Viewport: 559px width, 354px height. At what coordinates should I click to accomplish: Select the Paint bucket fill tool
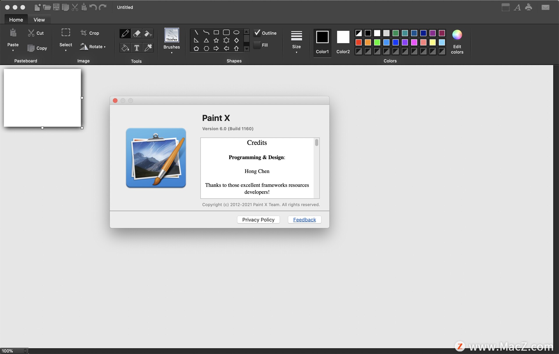125,48
